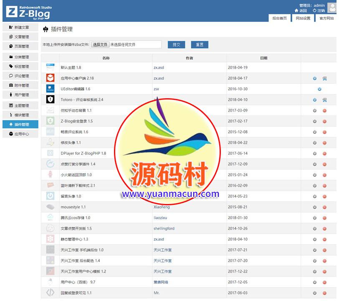Screen dimensions: 339x301
Task: Open Totoro plugin settings wrench icon
Action: tap(324, 100)
